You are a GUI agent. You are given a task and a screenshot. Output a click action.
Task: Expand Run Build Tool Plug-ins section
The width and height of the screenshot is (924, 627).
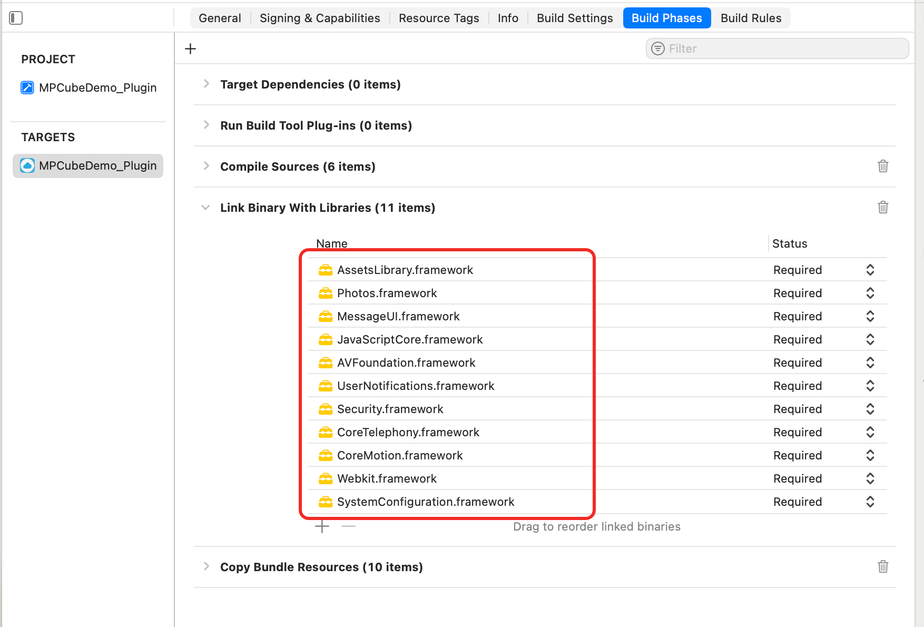[x=206, y=125]
